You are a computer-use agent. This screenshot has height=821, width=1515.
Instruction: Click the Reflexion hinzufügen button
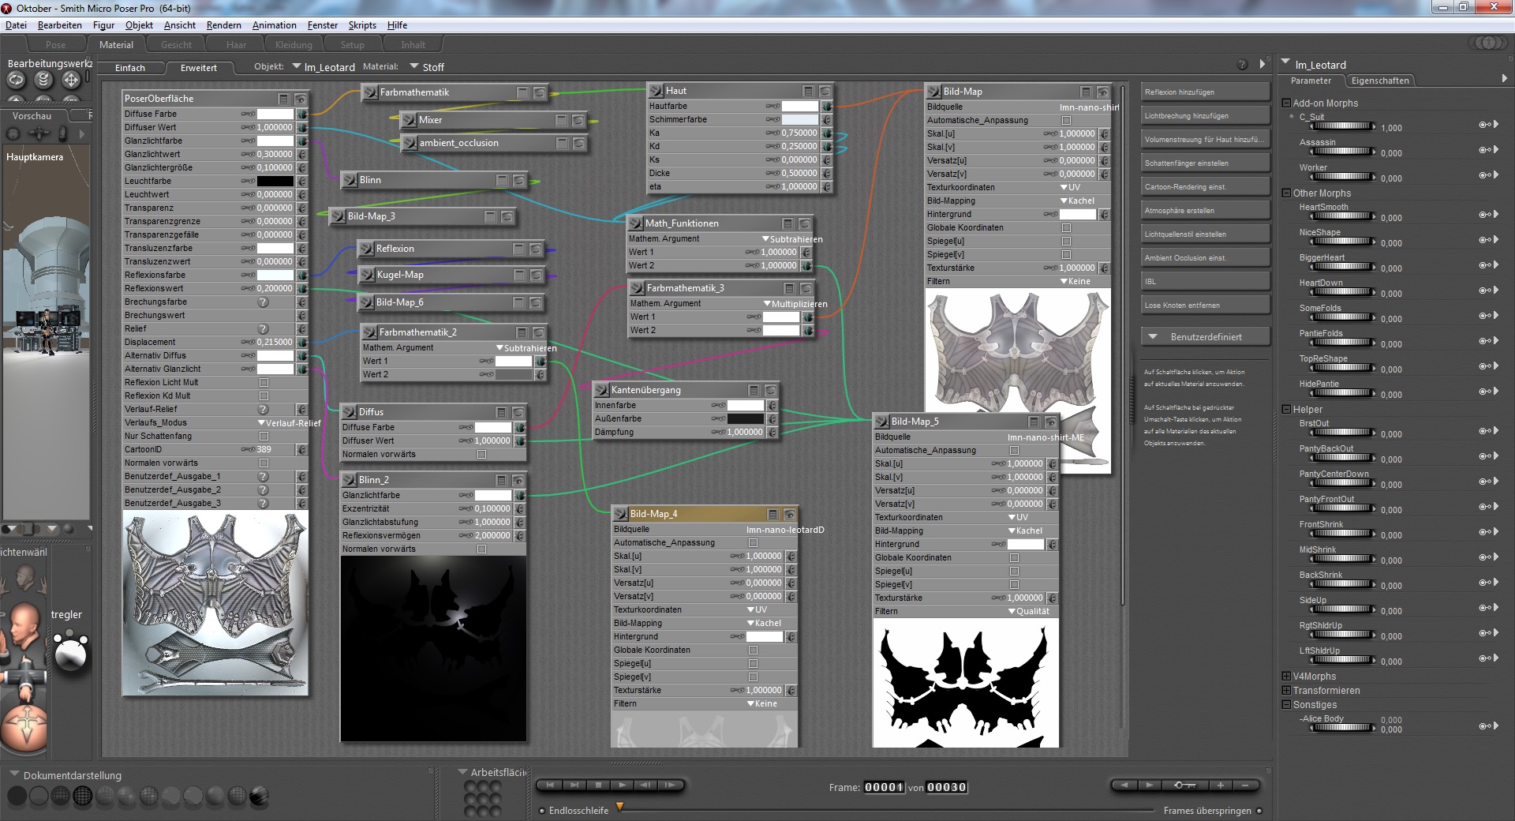click(x=1204, y=92)
